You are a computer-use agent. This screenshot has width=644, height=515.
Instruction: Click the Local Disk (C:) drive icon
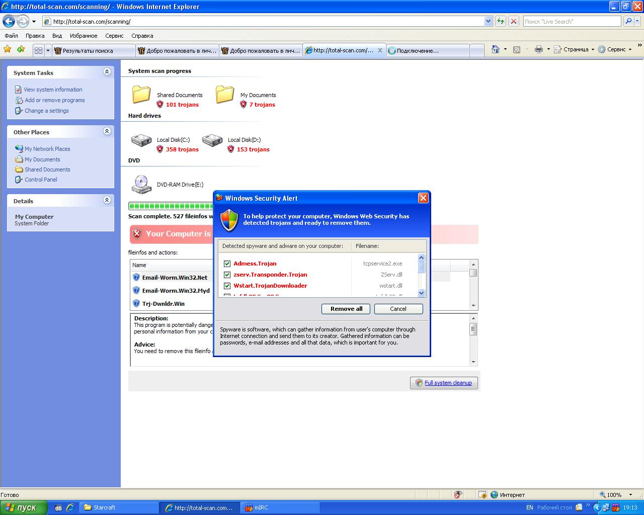pos(141,140)
